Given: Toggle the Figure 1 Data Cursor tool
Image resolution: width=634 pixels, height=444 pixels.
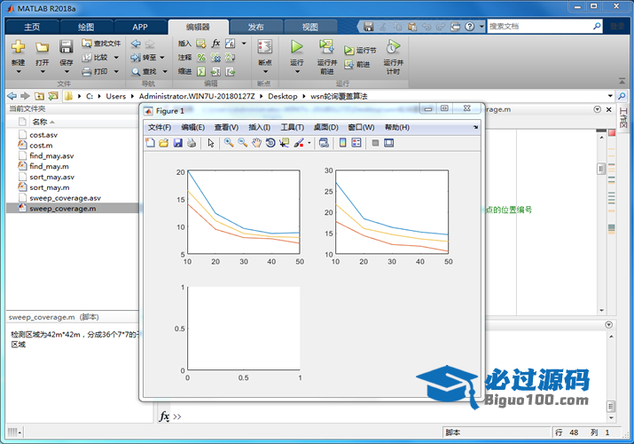Looking at the screenshot, I should point(285,143).
